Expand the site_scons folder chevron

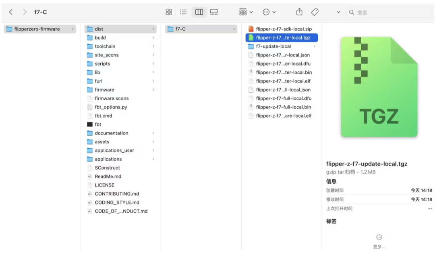click(x=153, y=55)
